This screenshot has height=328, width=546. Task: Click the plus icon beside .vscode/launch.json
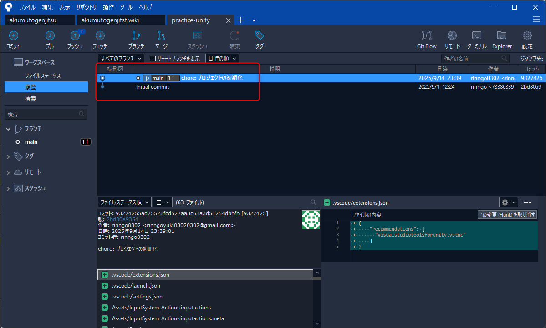[104, 286]
